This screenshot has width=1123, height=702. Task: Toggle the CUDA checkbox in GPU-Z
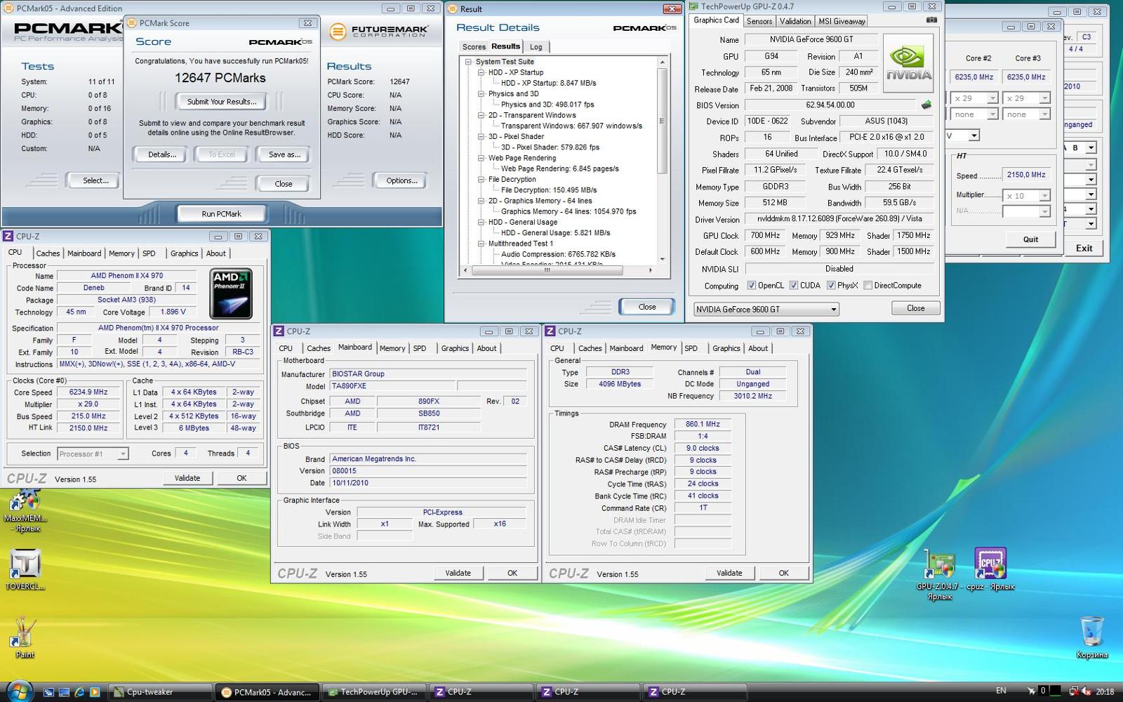(x=794, y=286)
